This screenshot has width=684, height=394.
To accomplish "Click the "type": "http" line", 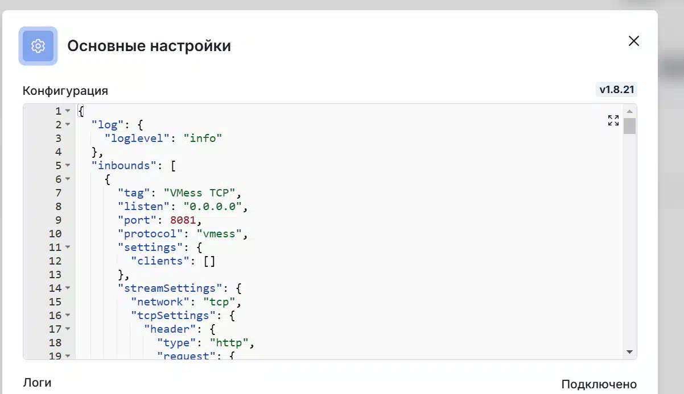I will (206, 342).
